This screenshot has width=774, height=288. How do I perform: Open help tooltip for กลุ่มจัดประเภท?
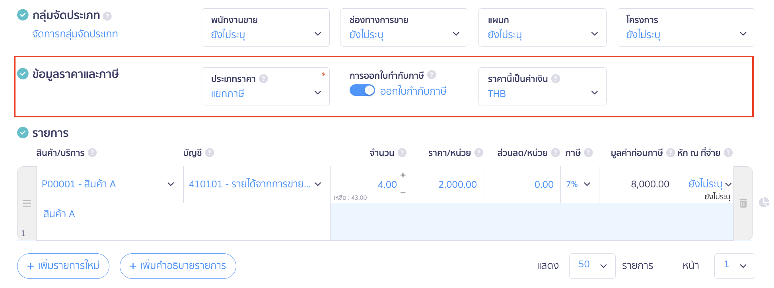(x=107, y=15)
